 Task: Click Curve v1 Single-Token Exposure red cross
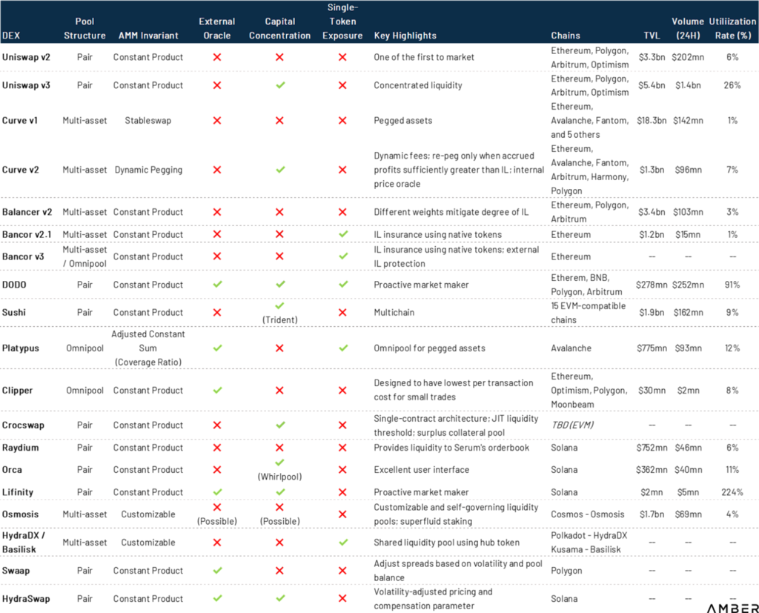[342, 121]
